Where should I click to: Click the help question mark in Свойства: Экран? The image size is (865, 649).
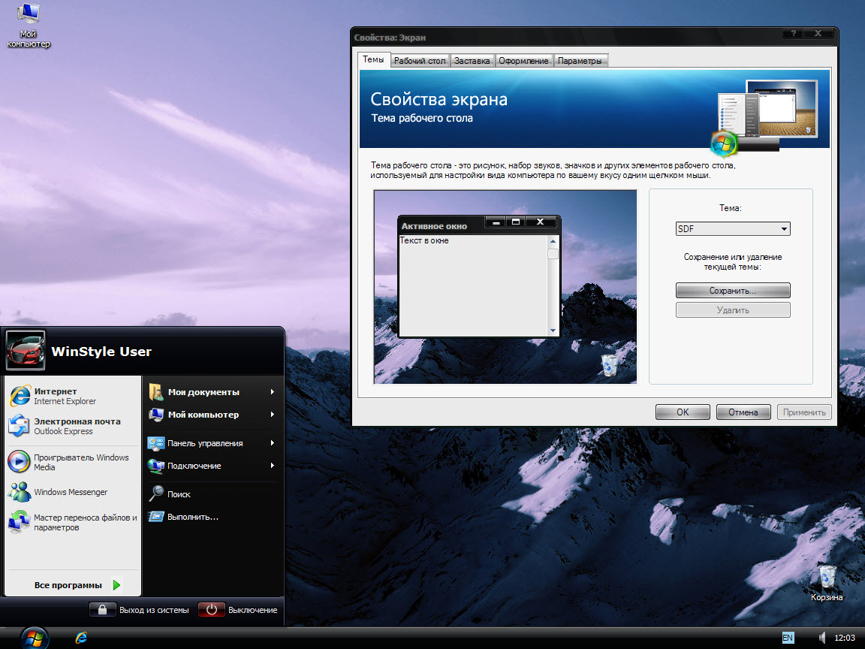point(793,34)
